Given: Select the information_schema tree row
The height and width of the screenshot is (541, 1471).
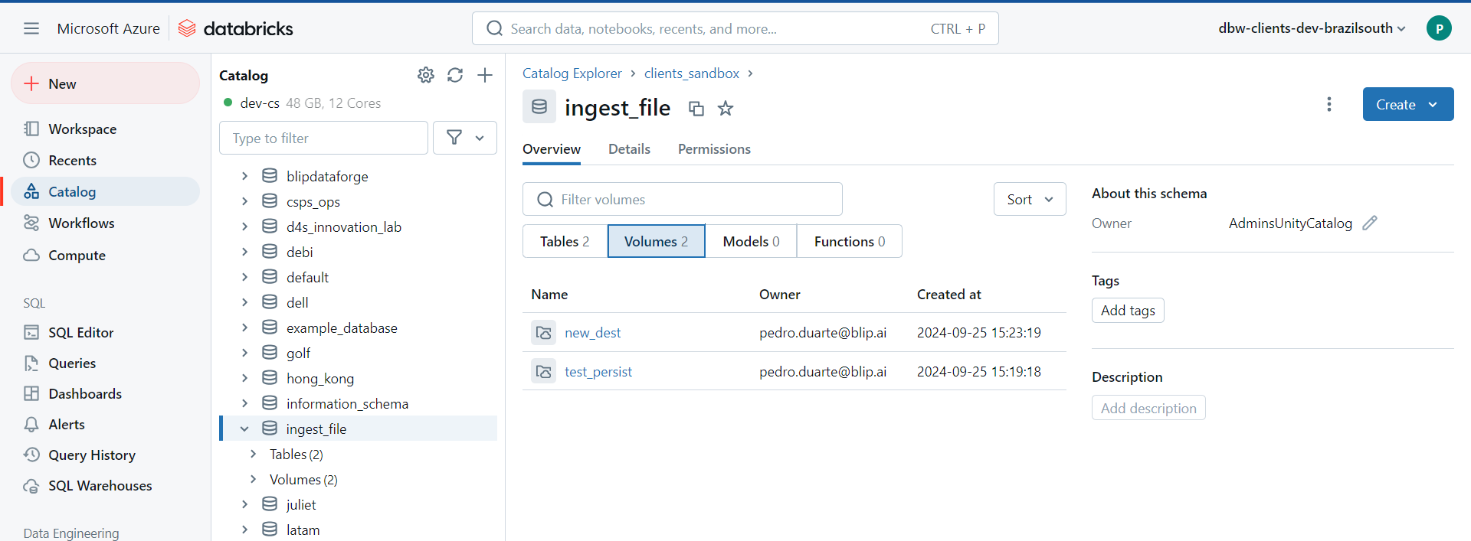Looking at the screenshot, I should tap(359, 403).
